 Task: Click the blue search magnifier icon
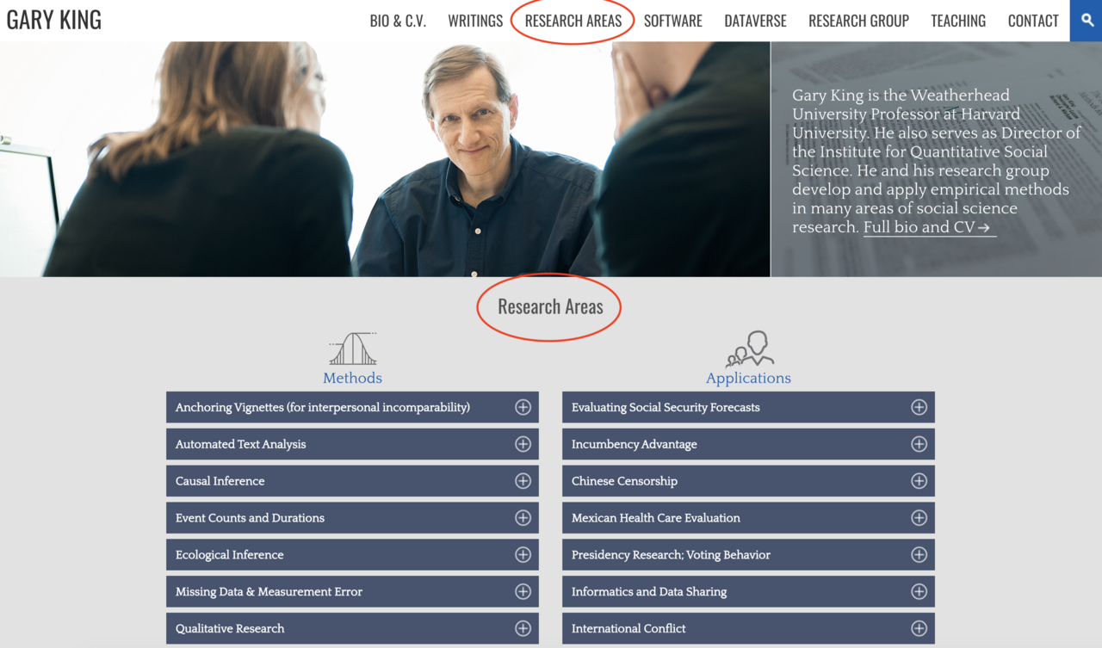coord(1087,21)
